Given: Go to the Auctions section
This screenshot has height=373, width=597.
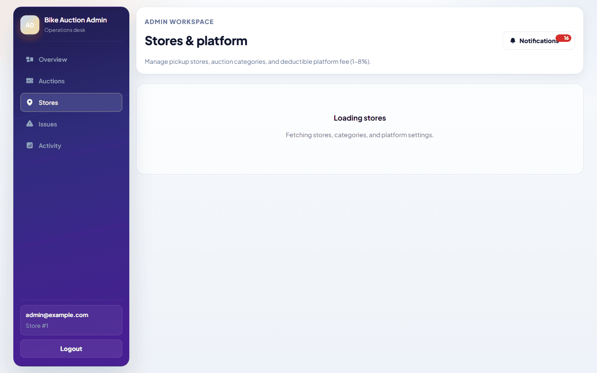Looking at the screenshot, I should point(71,81).
